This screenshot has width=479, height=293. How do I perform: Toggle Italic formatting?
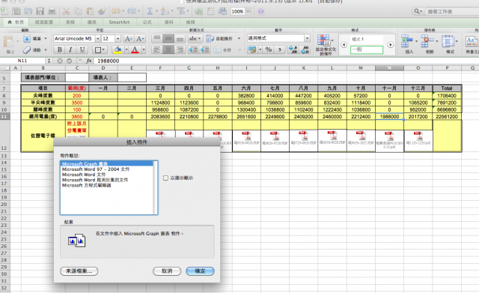click(x=70, y=49)
